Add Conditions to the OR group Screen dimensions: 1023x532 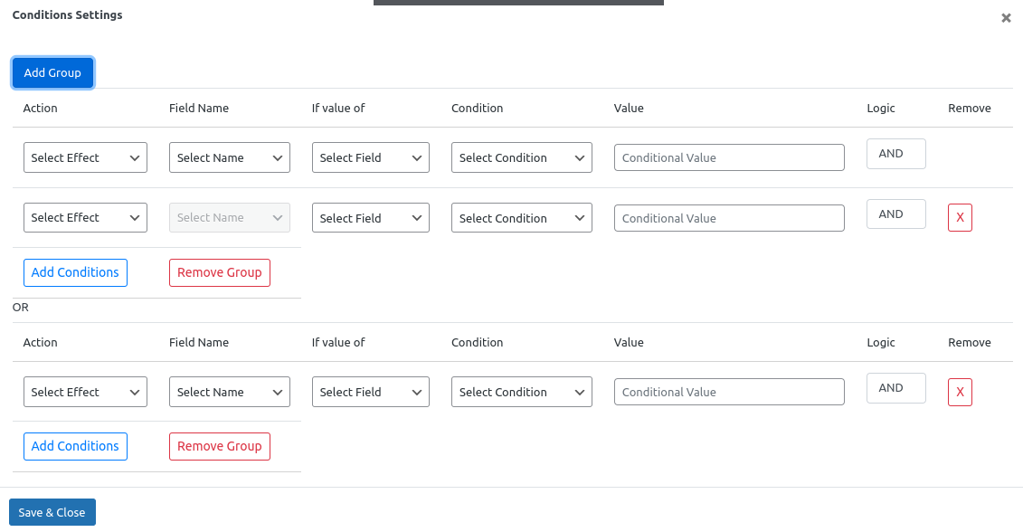(75, 446)
